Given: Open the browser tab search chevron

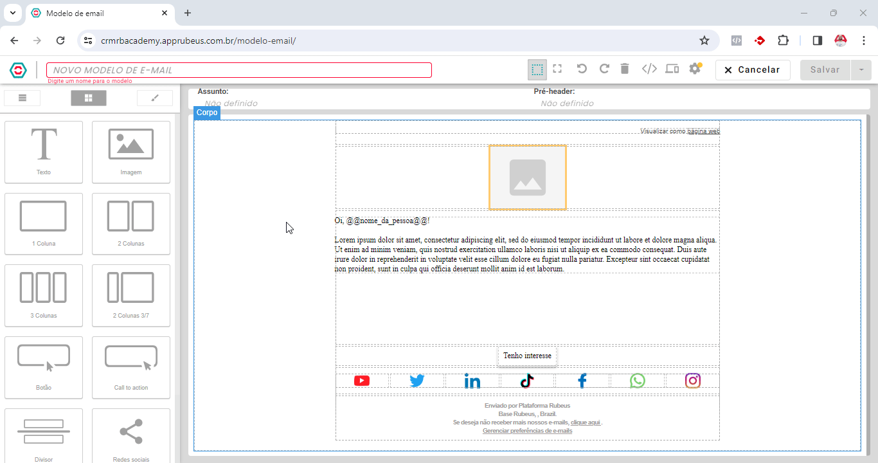Looking at the screenshot, I should [x=12, y=13].
